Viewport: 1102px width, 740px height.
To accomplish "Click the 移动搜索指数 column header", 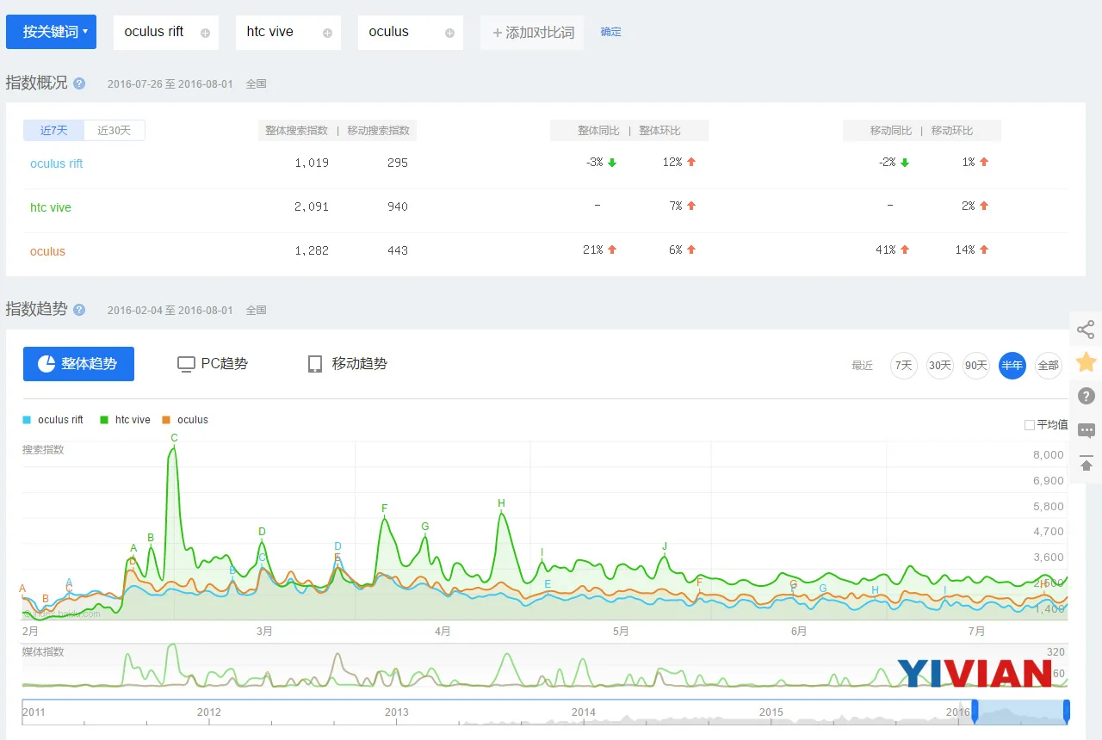I will pyautogui.click(x=379, y=131).
